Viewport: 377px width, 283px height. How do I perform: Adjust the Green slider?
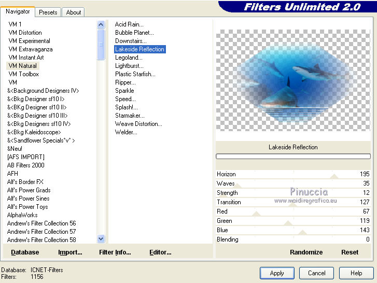(293, 221)
